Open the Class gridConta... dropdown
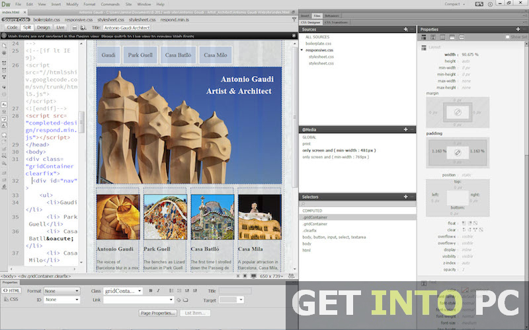Viewport: 529px width, 330px height. point(123,290)
